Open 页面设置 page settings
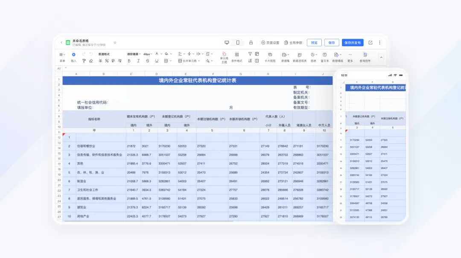The width and height of the screenshot is (461, 258). coord(270,43)
